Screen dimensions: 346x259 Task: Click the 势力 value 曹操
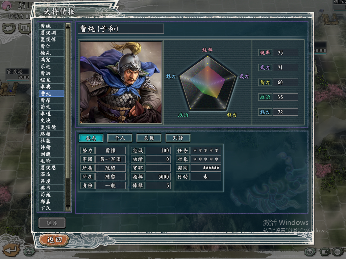point(110,150)
